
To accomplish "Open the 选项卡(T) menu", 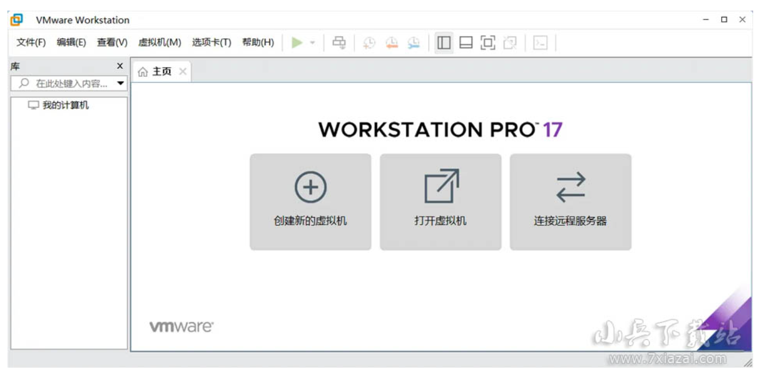I will coord(212,42).
